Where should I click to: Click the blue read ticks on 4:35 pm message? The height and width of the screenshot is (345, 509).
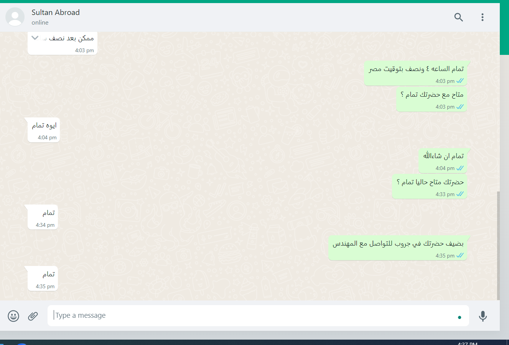(x=460, y=256)
